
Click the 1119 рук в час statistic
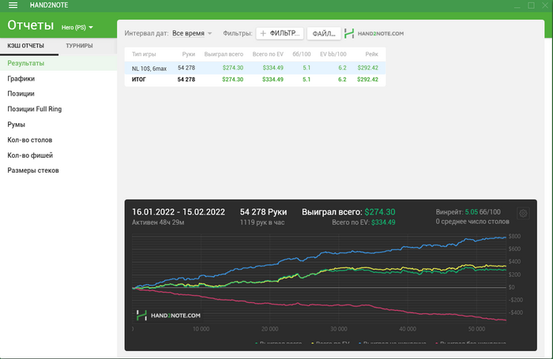tap(262, 223)
